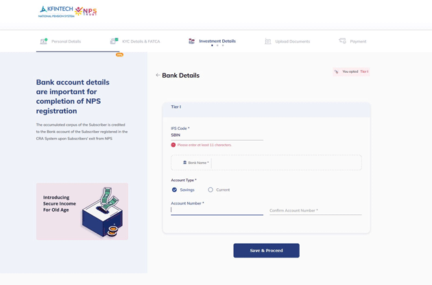432x285 pixels.
Task: Click the Confirm Account Number field
Action: (x=315, y=210)
